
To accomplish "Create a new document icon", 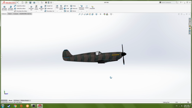I will point(22,2).
